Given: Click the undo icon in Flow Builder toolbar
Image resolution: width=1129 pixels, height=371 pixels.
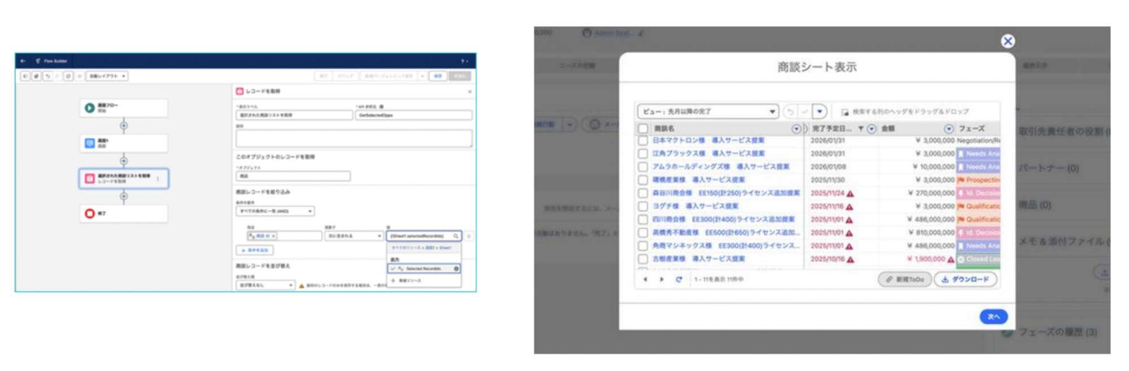Looking at the screenshot, I should [47, 76].
